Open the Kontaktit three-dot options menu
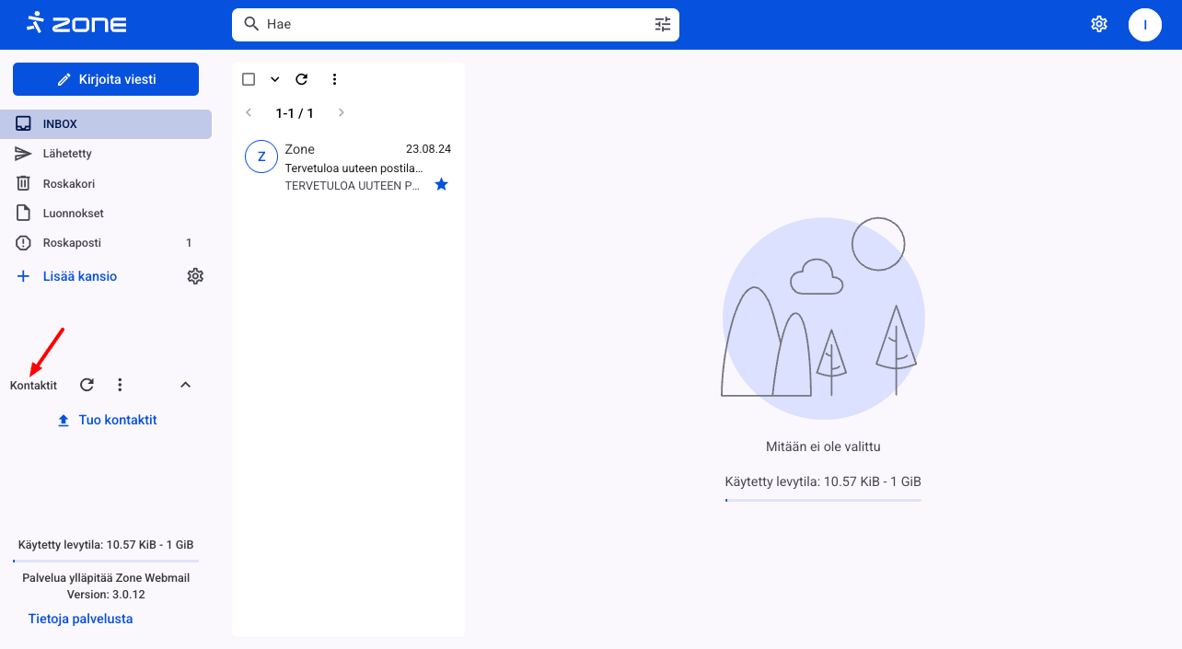This screenshot has width=1182, height=649. [120, 385]
